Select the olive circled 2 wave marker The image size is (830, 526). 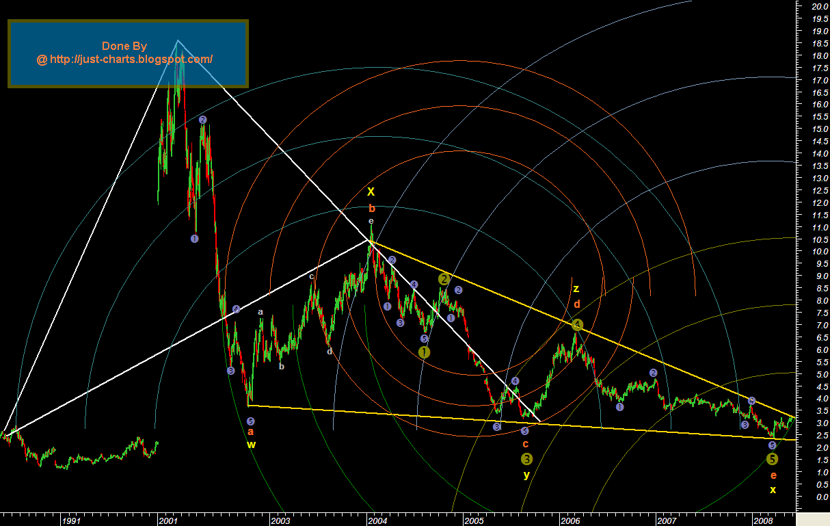444,278
